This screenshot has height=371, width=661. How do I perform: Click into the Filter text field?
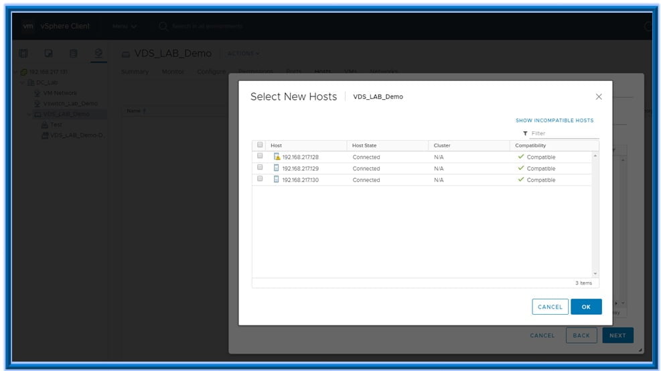(563, 133)
